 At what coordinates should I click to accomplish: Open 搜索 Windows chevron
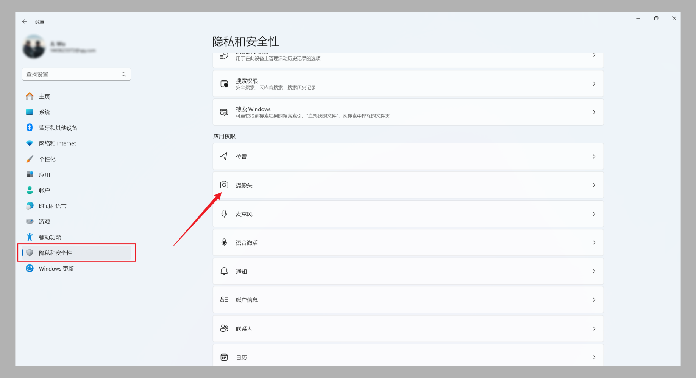click(x=594, y=112)
